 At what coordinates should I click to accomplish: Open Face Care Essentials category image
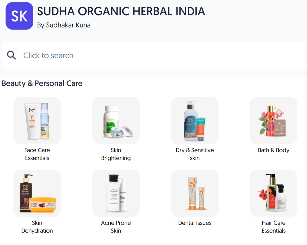(37, 120)
